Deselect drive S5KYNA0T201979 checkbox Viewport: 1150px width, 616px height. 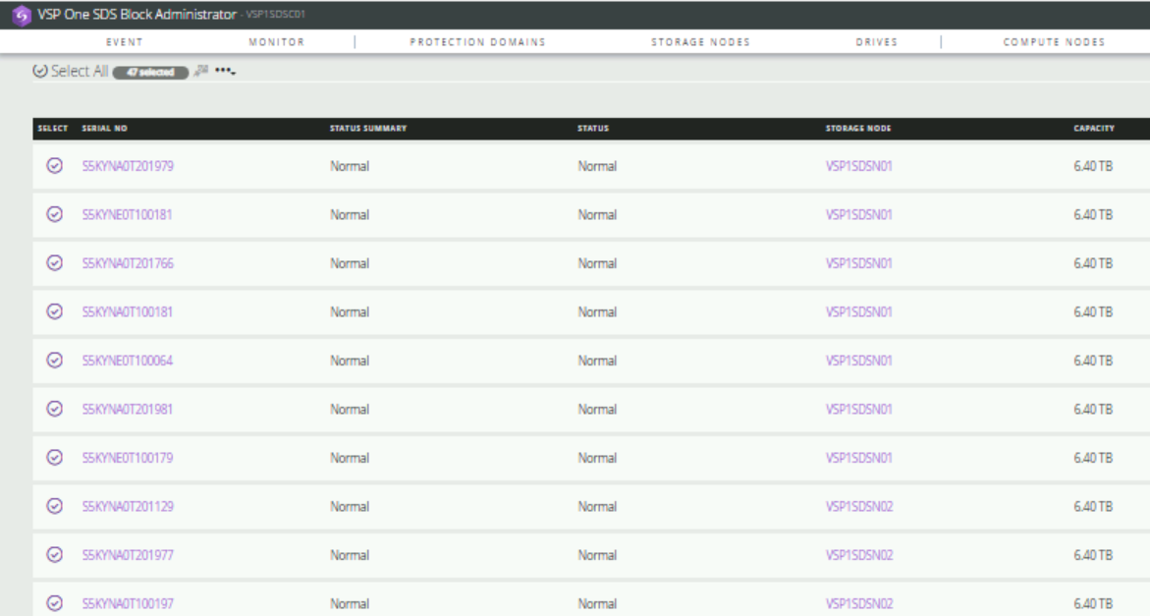tap(55, 166)
